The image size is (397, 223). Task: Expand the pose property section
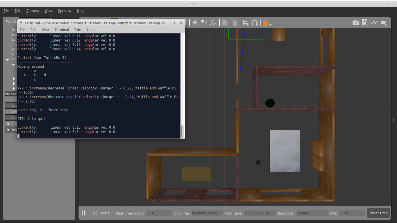tap(8, 124)
